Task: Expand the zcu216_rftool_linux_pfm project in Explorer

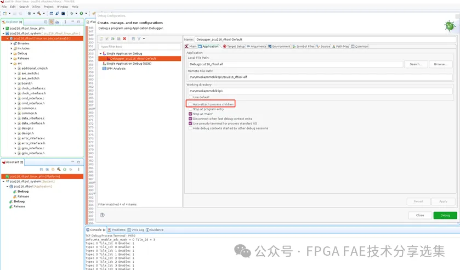Action: (x=3, y=29)
